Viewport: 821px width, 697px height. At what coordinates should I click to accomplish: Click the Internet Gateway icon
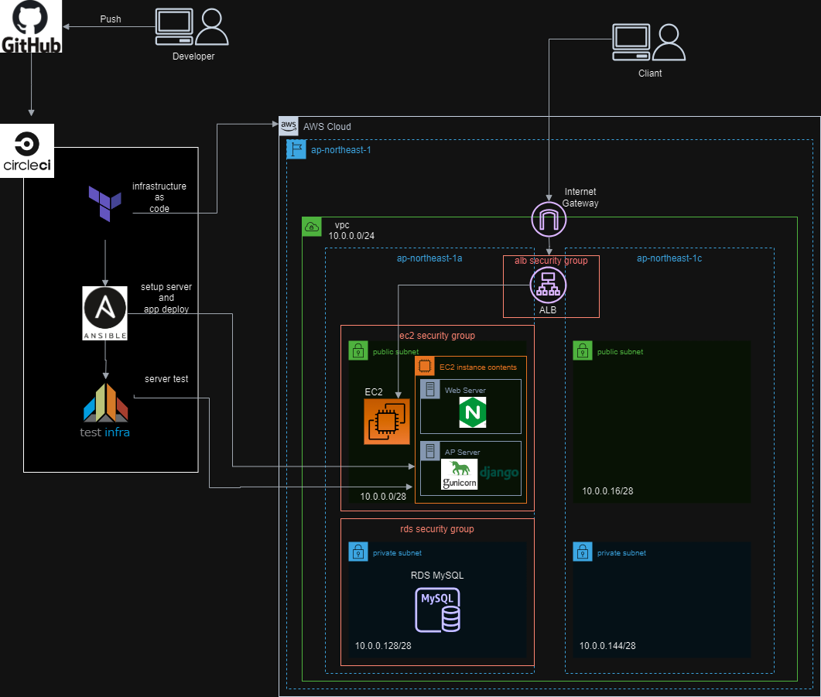pyautogui.click(x=549, y=219)
